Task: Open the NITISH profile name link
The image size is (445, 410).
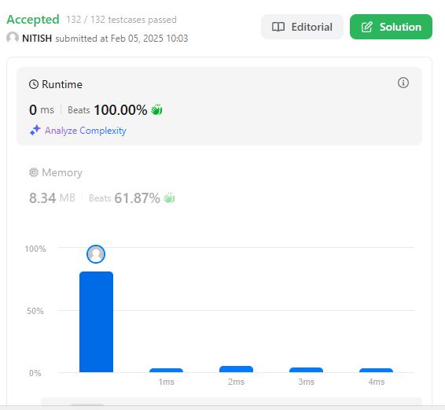Action: click(37, 38)
